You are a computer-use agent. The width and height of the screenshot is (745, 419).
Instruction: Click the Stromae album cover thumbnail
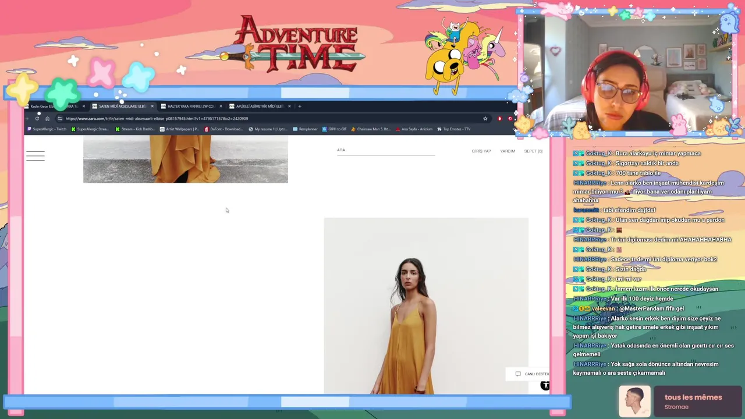[x=634, y=402]
